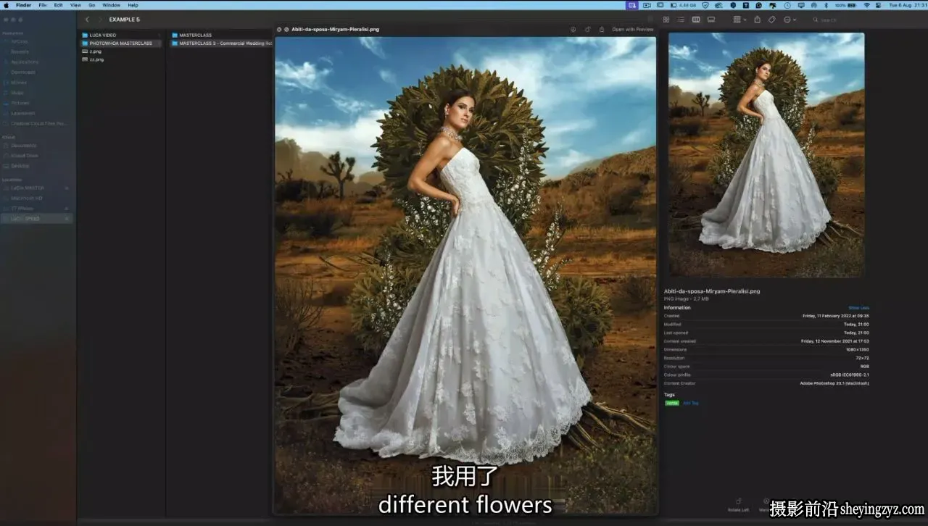Open the Group By dropdown in toolbar
This screenshot has width=928, height=526.
739,20
